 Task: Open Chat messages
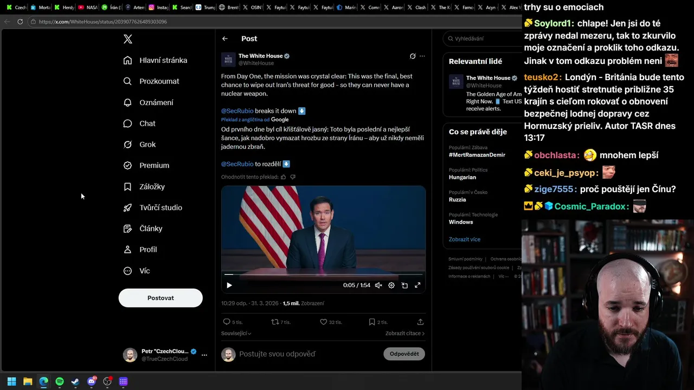point(139,123)
